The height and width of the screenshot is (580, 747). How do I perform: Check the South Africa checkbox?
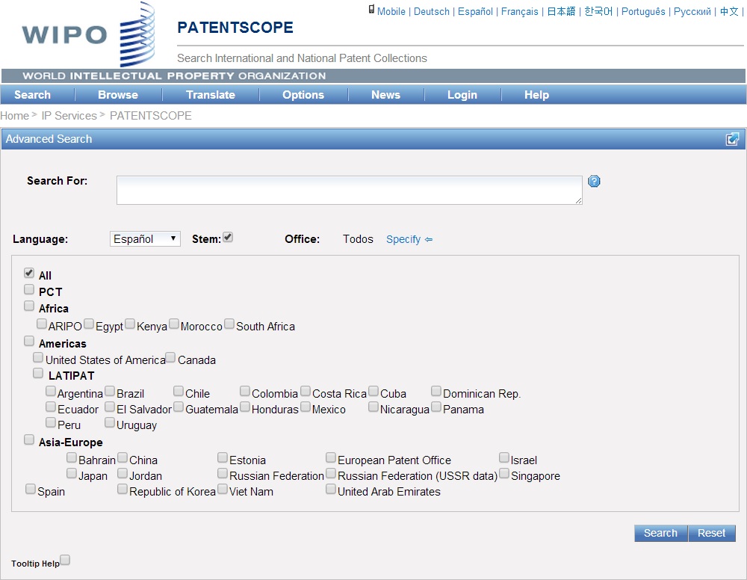[229, 324]
